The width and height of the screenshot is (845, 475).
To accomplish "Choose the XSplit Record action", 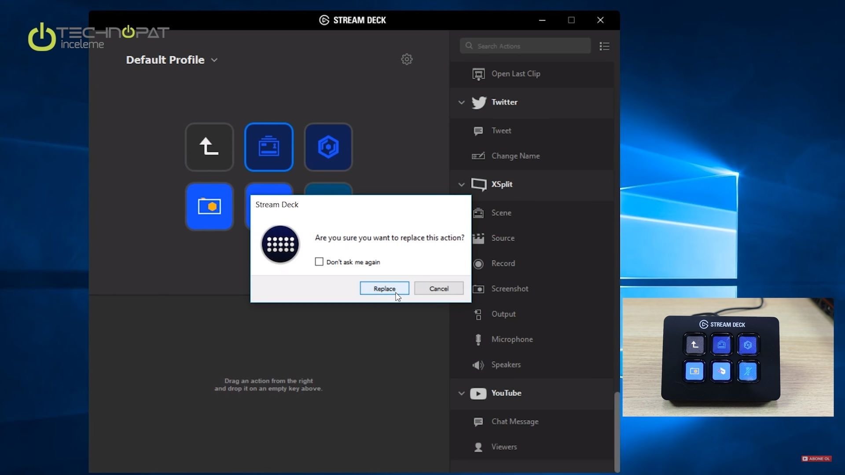I will 503,263.
